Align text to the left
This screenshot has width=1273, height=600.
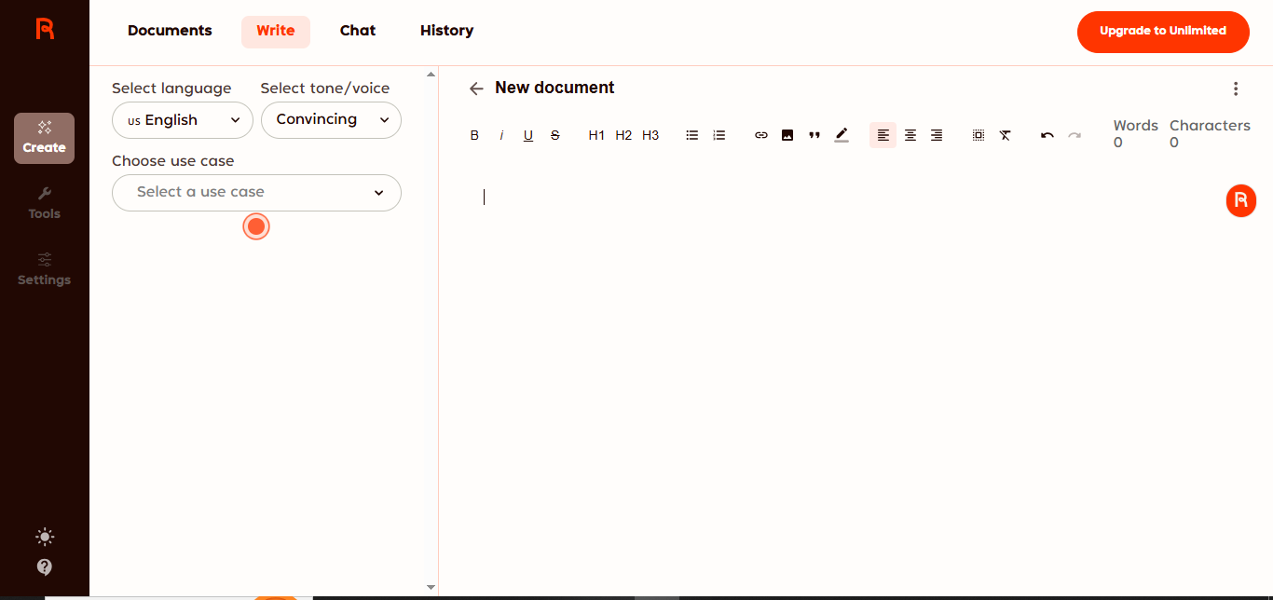[883, 135]
